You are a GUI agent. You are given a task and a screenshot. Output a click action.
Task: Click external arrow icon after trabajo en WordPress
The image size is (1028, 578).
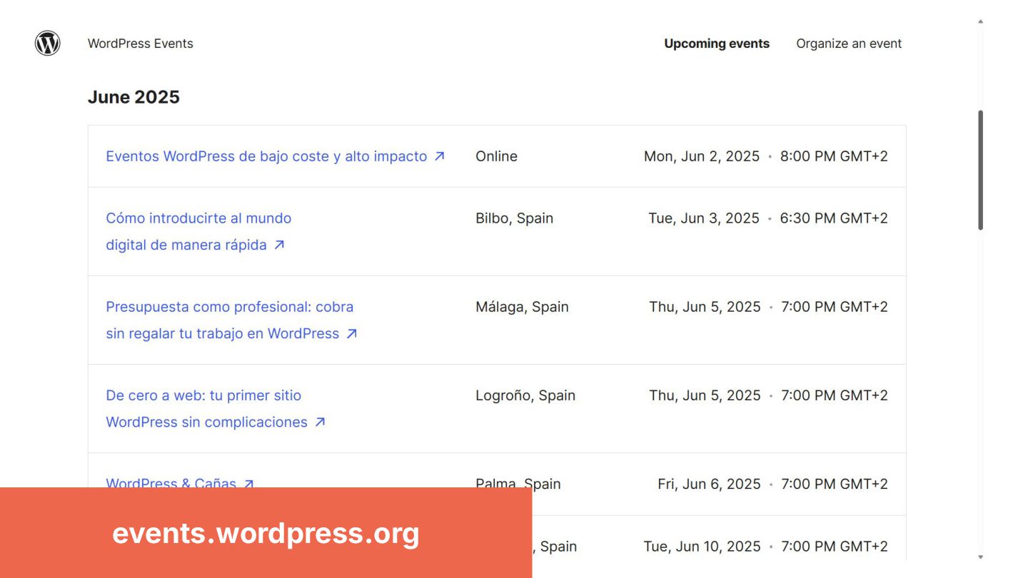(351, 333)
